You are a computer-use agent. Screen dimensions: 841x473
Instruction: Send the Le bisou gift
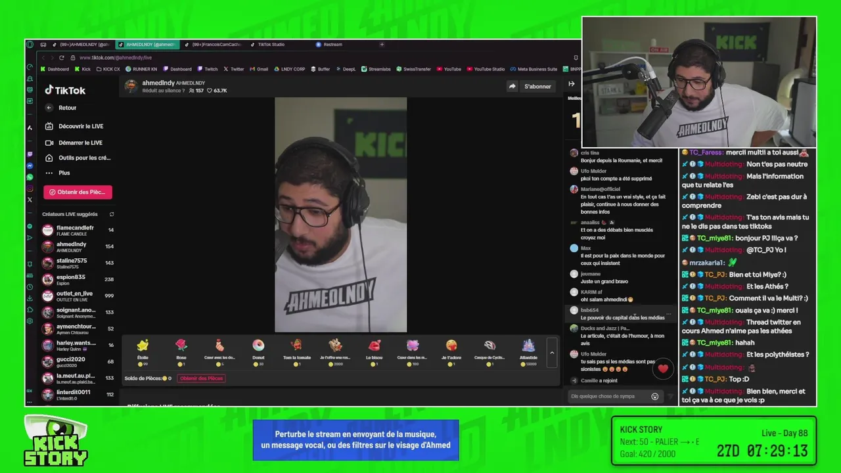[x=374, y=351]
